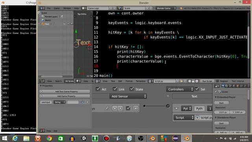
Task: Open the Windows Start menu
Action: coord(4,138)
